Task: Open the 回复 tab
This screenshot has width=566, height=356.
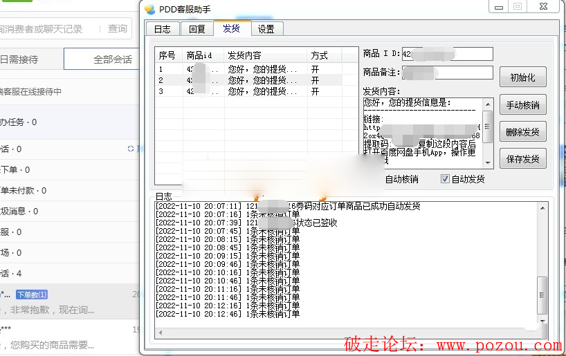Action: 197,29
